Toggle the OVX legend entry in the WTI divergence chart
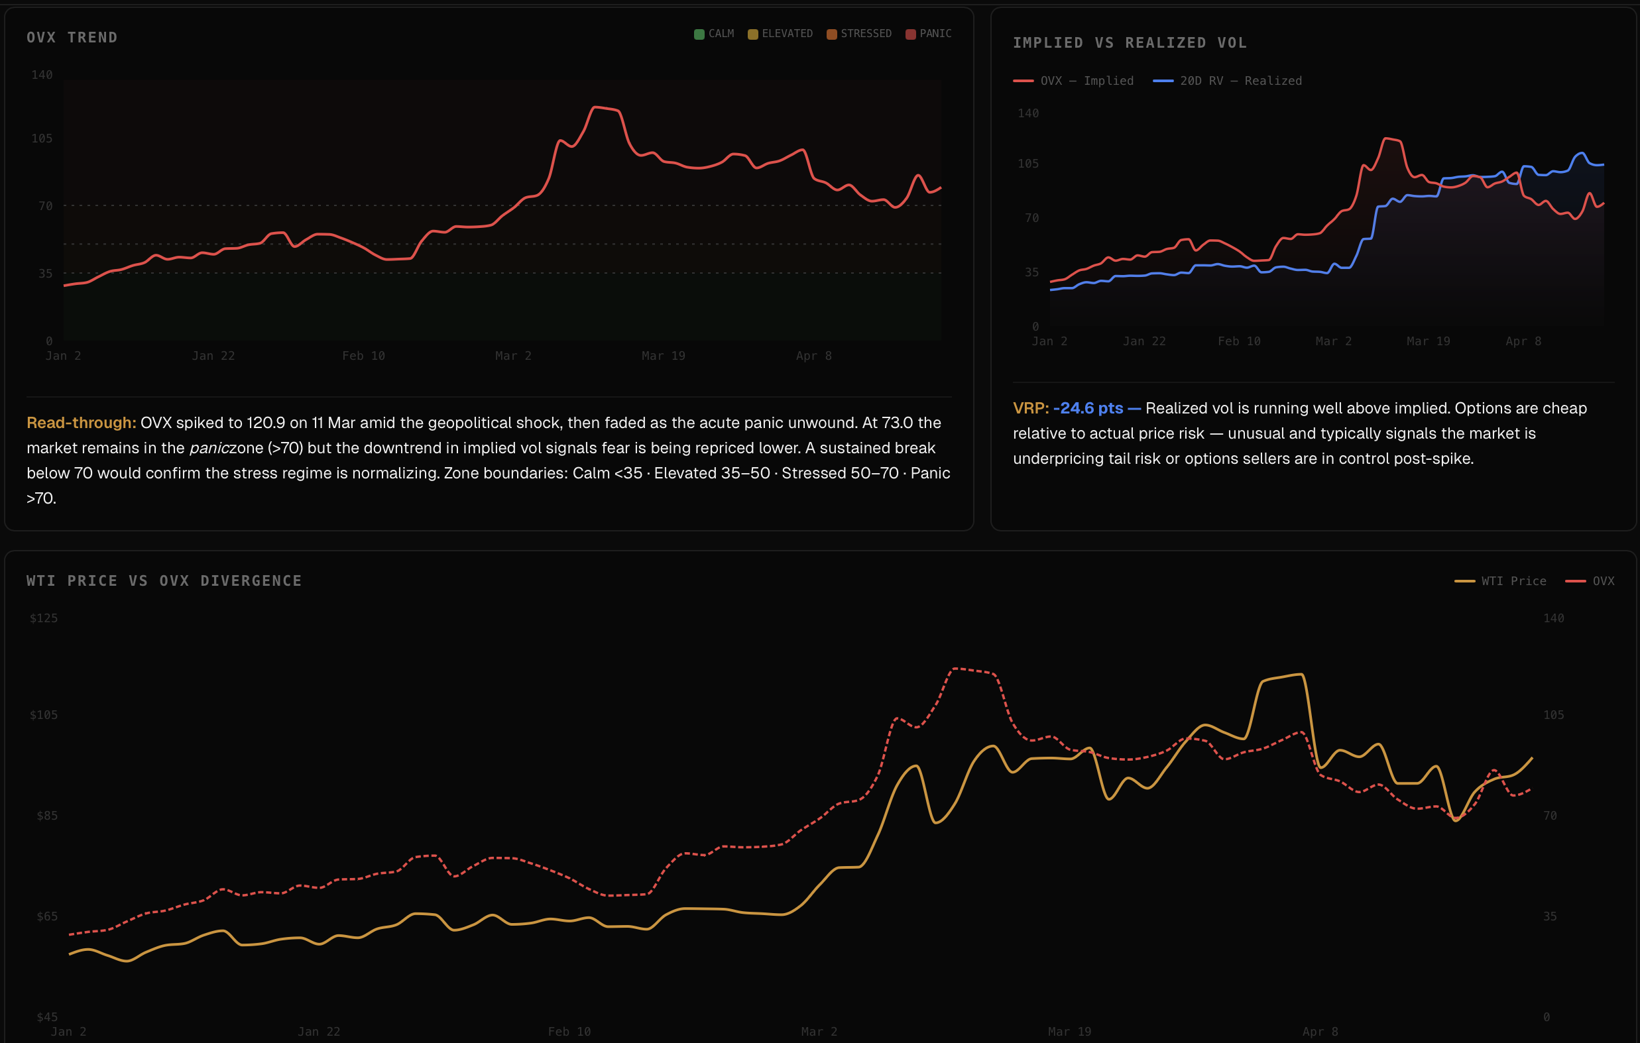The image size is (1640, 1043). tap(1590, 580)
